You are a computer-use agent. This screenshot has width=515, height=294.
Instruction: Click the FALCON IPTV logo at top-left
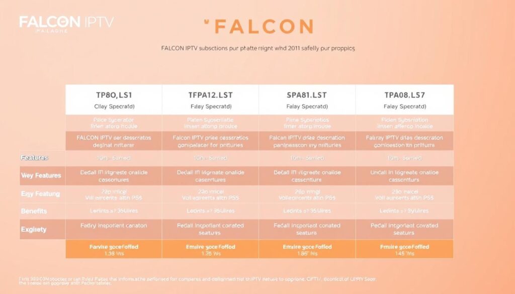point(66,23)
